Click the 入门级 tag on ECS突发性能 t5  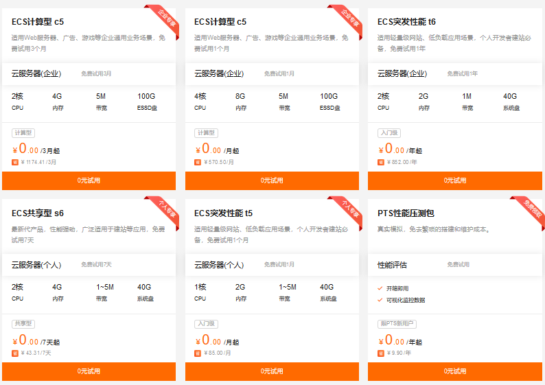(206, 324)
